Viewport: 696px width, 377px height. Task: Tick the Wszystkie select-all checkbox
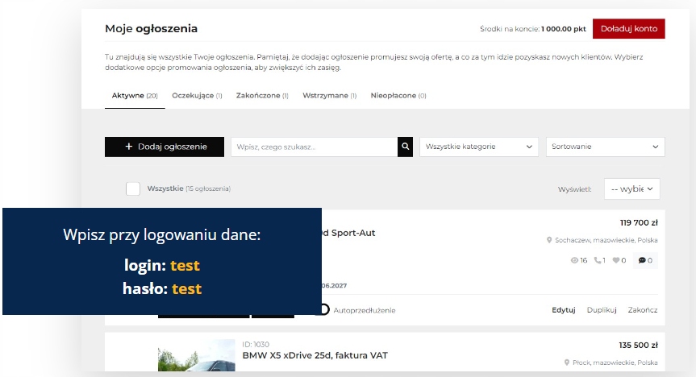[133, 188]
